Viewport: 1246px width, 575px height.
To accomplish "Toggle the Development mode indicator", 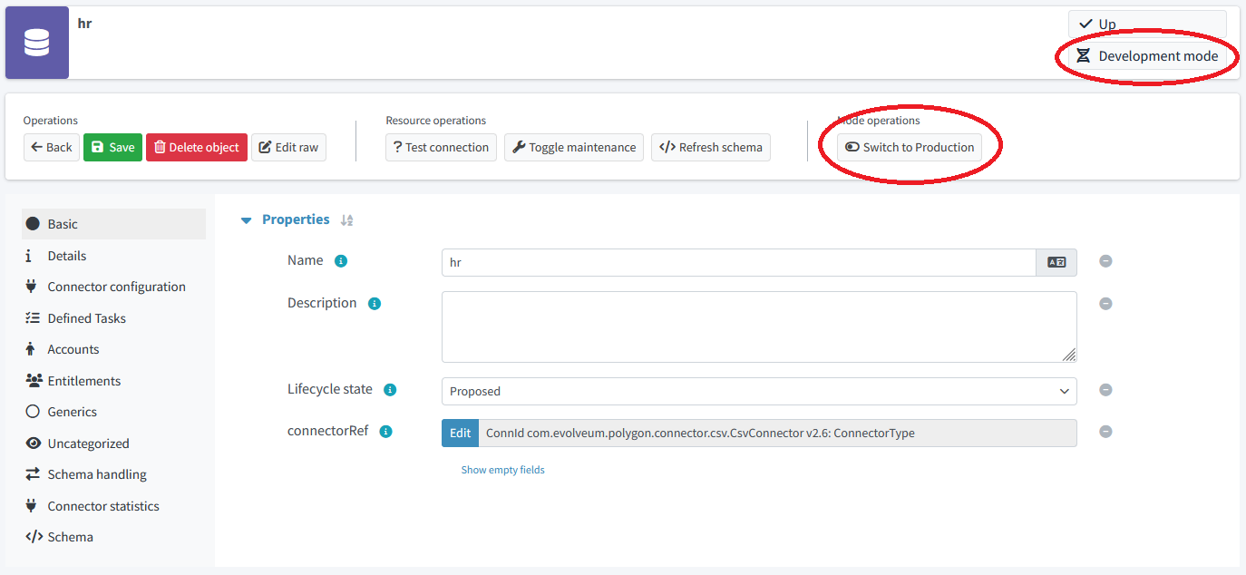I will [1146, 55].
